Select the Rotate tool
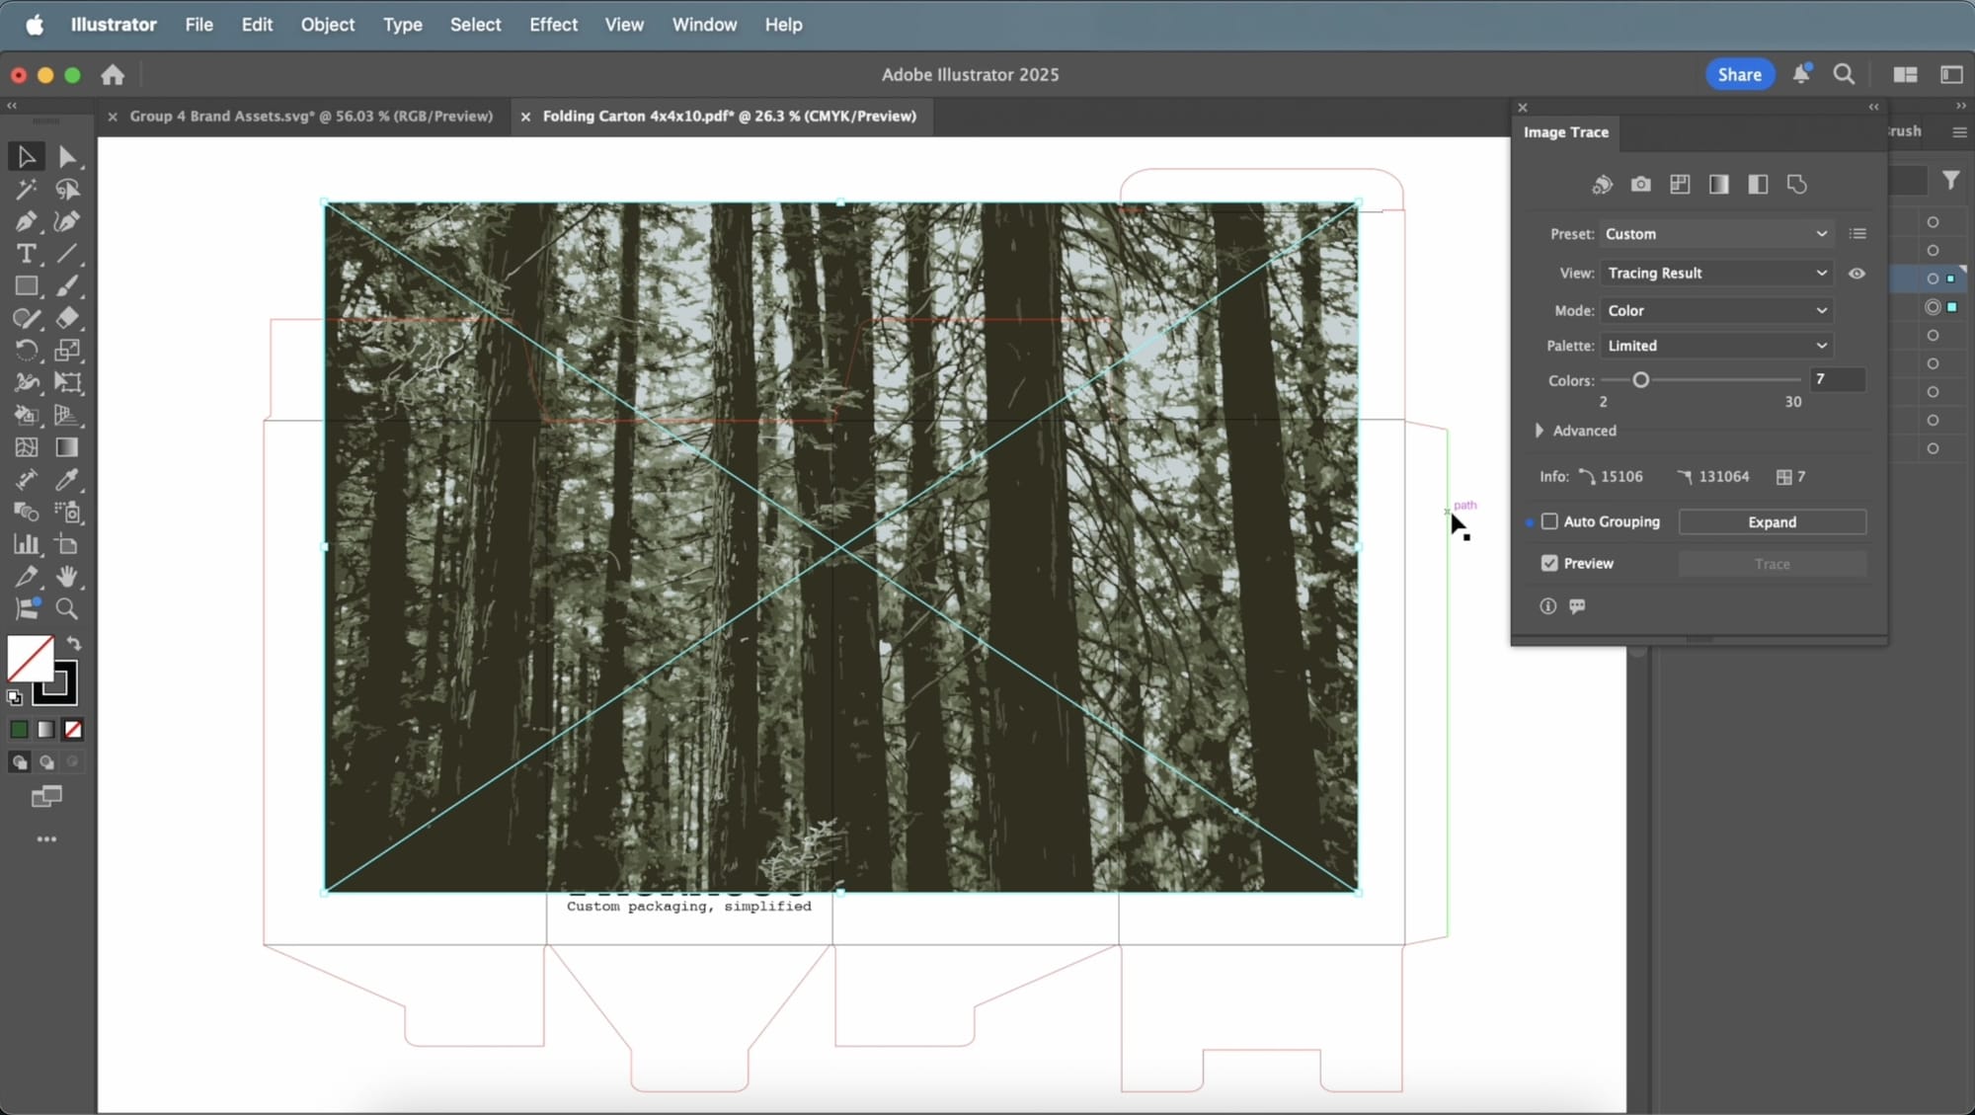The image size is (1975, 1115). click(27, 351)
